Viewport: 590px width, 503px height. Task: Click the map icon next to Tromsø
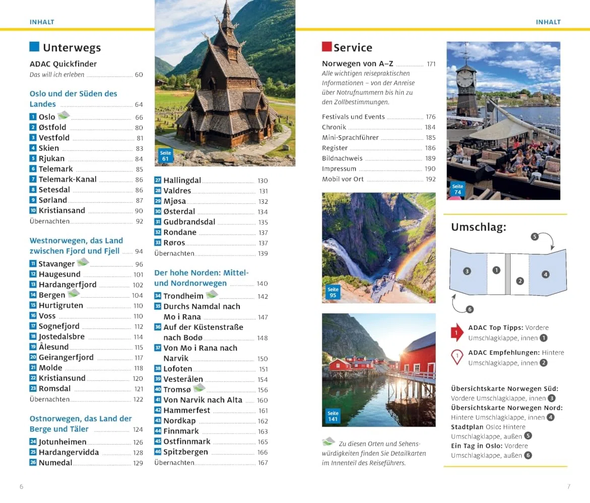coord(200,388)
